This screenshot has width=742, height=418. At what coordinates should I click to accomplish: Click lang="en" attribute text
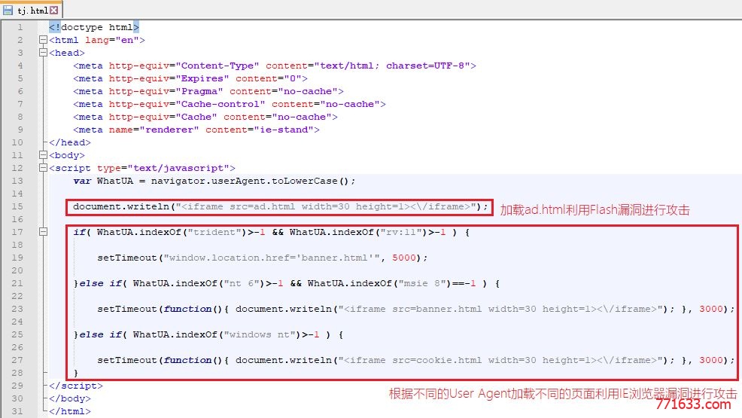click(x=112, y=40)
